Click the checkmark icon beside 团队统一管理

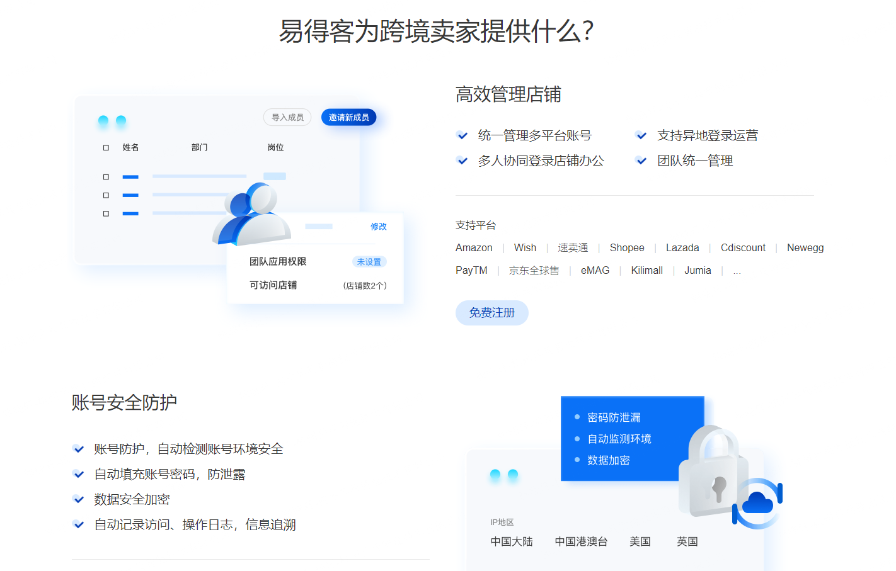point(641,161)
